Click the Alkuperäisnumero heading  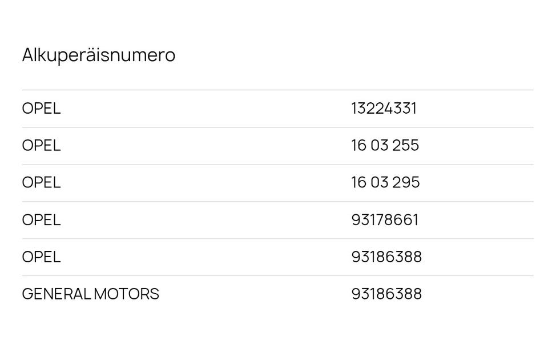point(98,55)
